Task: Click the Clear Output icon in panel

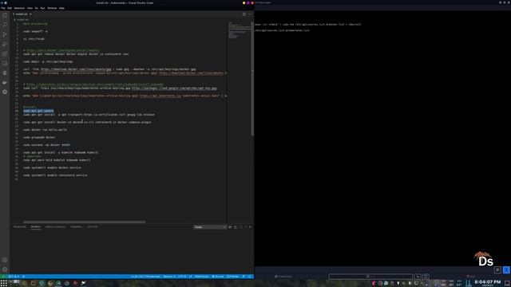Action: (x=230, y=227)
